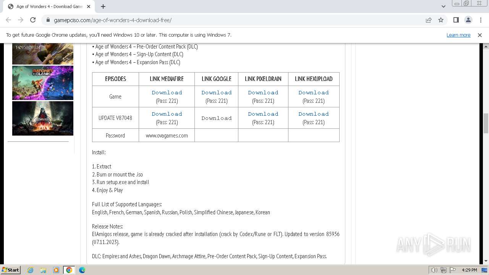This screenshot has width=489, height=275.
Task: Bookmark this page with star icon
Action: (441, 20)
